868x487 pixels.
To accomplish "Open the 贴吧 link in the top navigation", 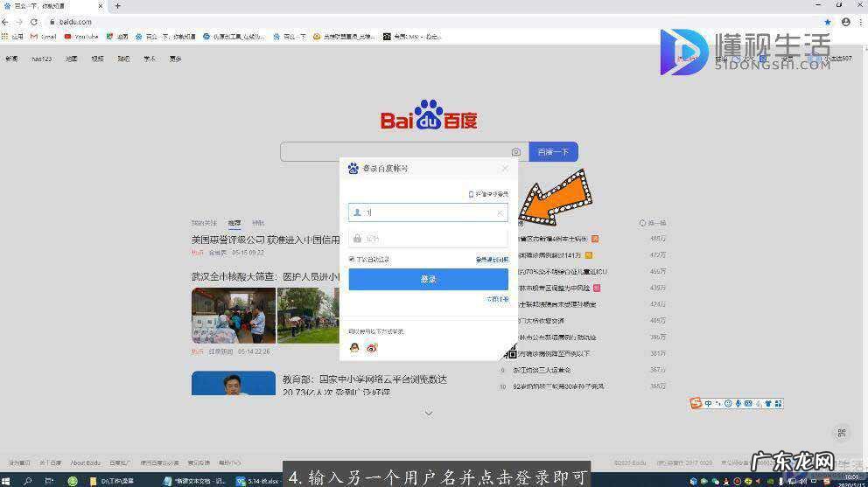I will pos(123,59).
